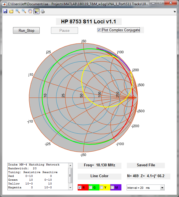
Task: Check the yellow Y line checkbox
Action: coord(101,187)
